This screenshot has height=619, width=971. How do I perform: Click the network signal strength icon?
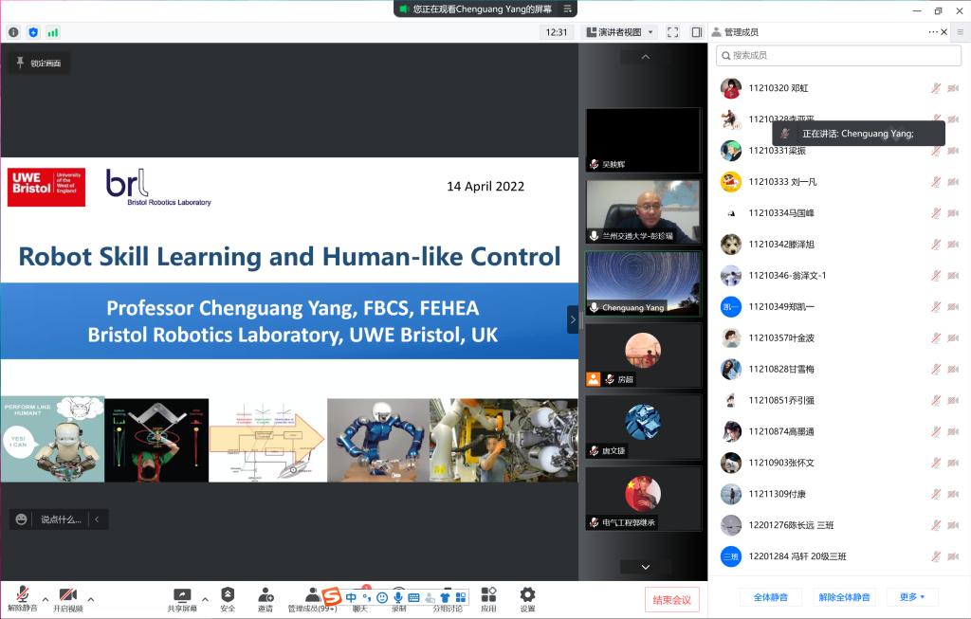[53, 32]
